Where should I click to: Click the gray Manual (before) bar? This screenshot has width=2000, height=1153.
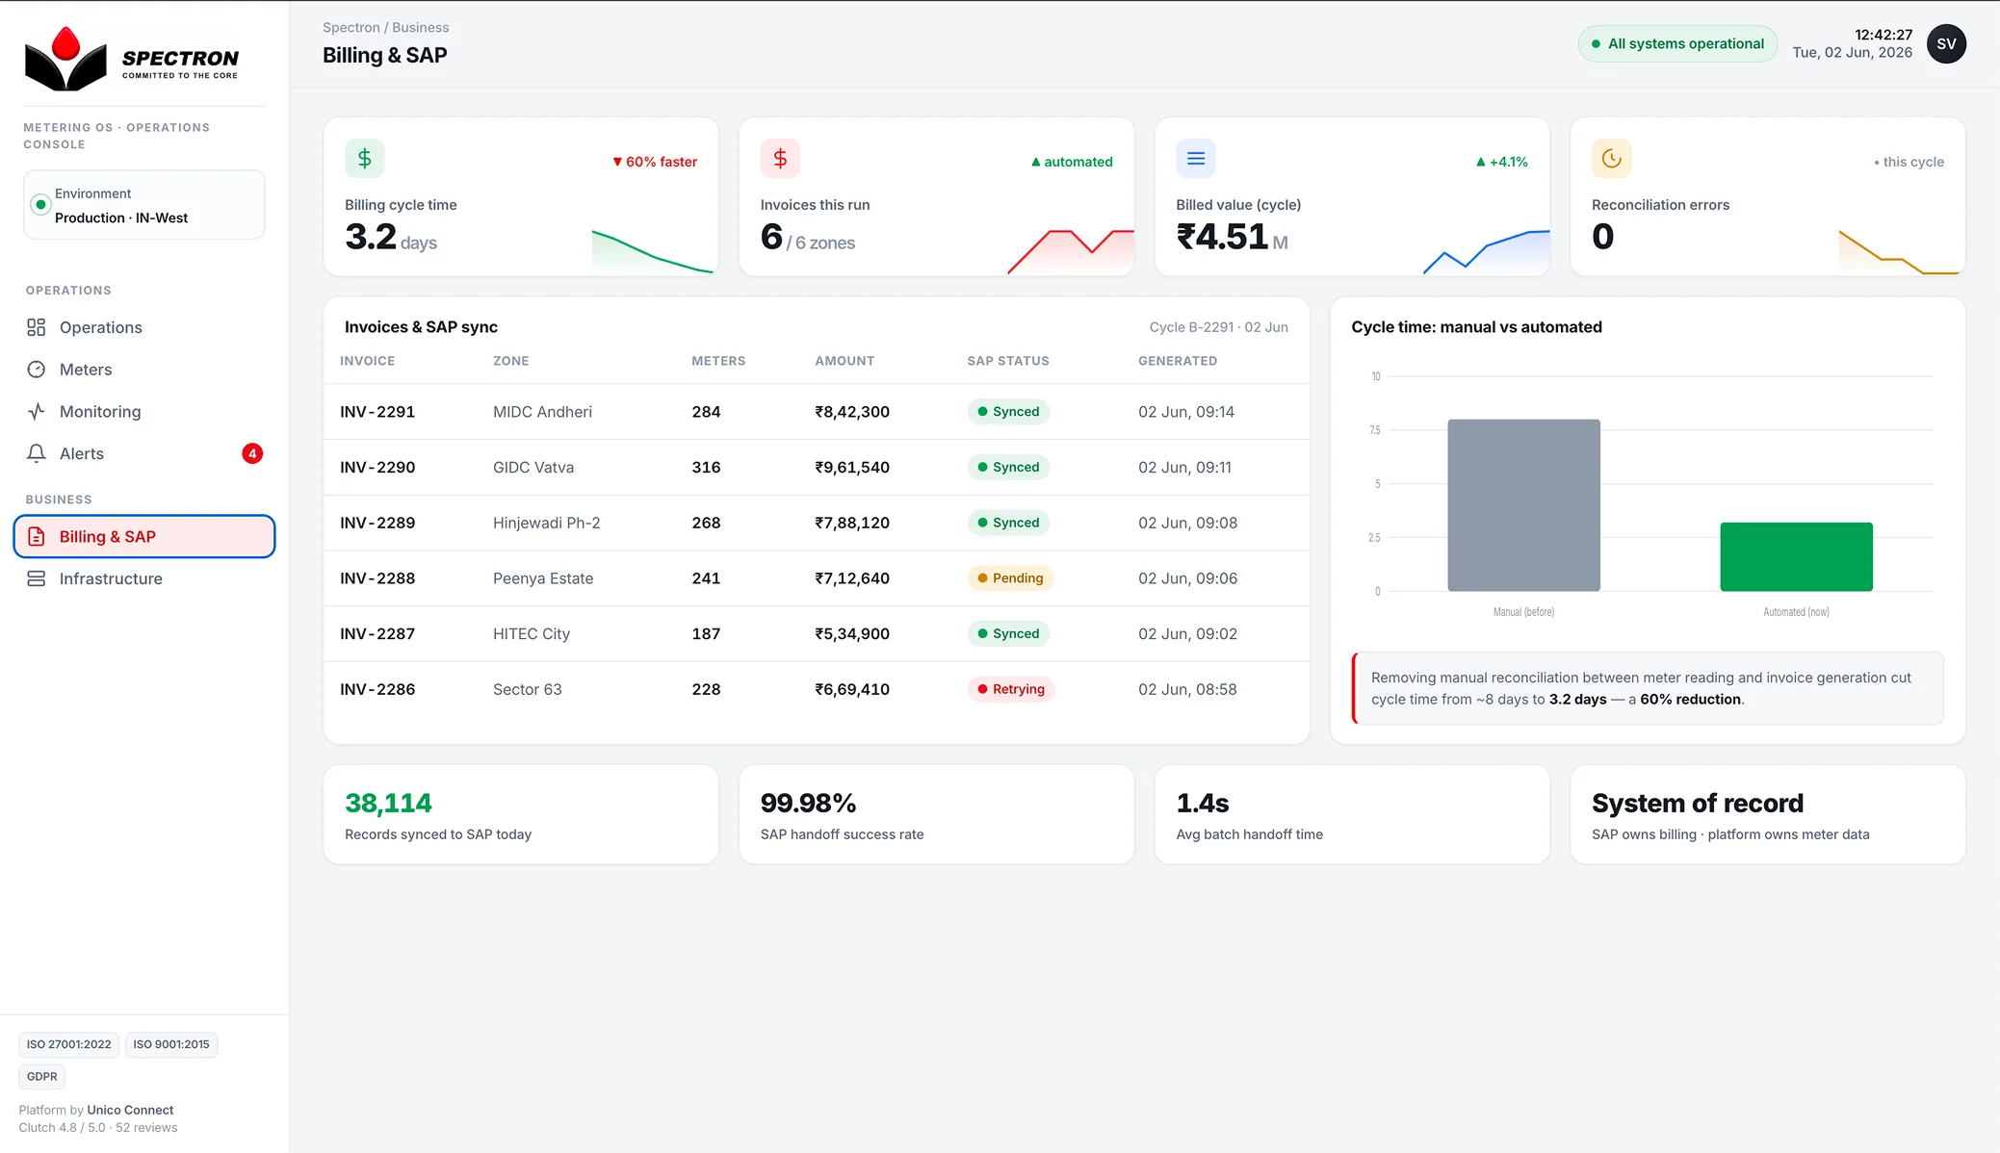[1523, 505]
